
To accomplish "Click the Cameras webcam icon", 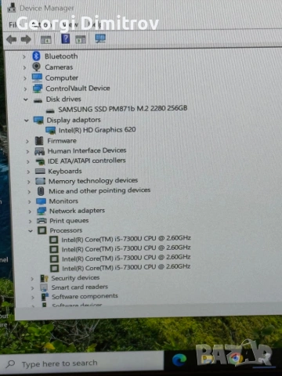I will [x=37, y=67].
